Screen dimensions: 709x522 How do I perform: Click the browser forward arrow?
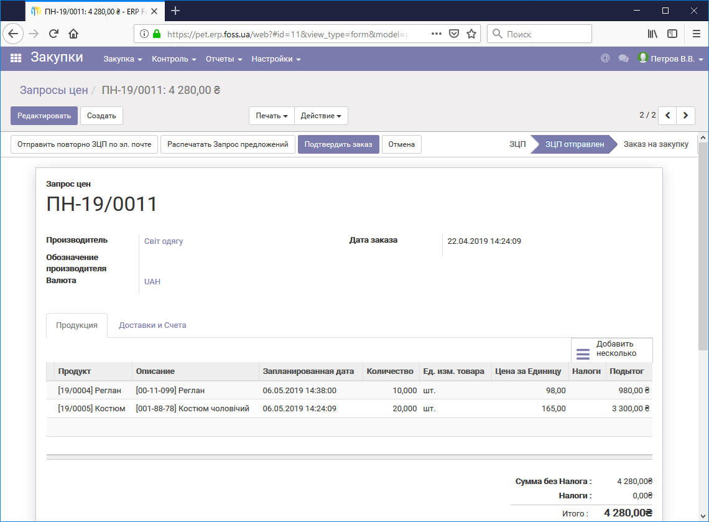[34, 34]
